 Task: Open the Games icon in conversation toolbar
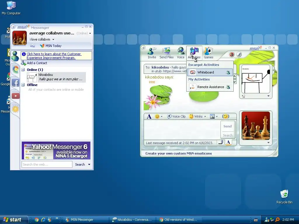click(x=208, y=53)
